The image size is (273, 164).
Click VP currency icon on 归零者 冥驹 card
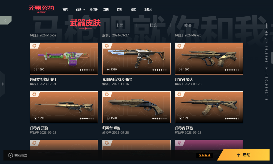tap(36, 118)
